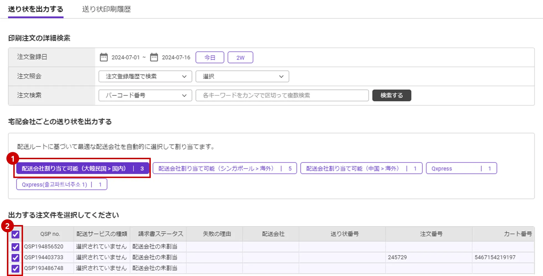Click the QSP193486748 cell
Screen dimensions: 543x276
point(44,268)
